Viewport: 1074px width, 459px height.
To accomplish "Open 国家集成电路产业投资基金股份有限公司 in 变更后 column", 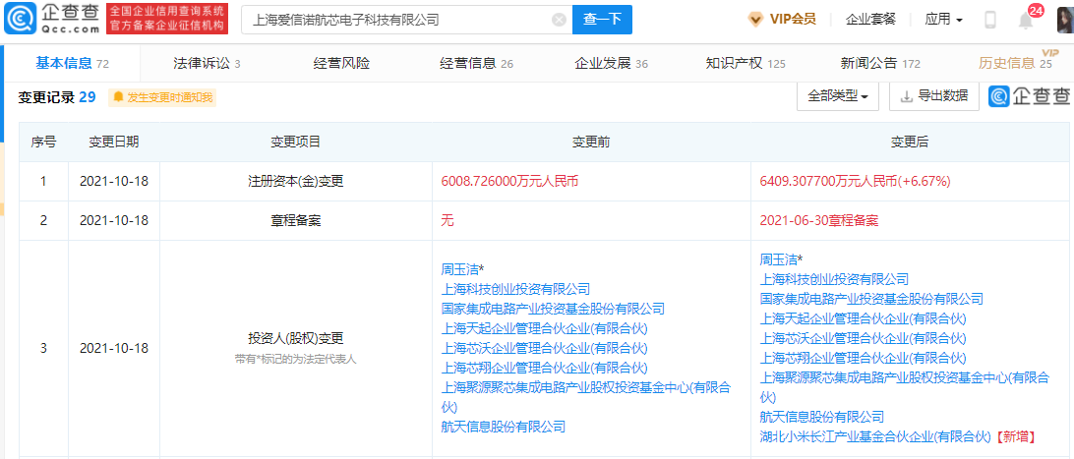I will pos(871,299).
